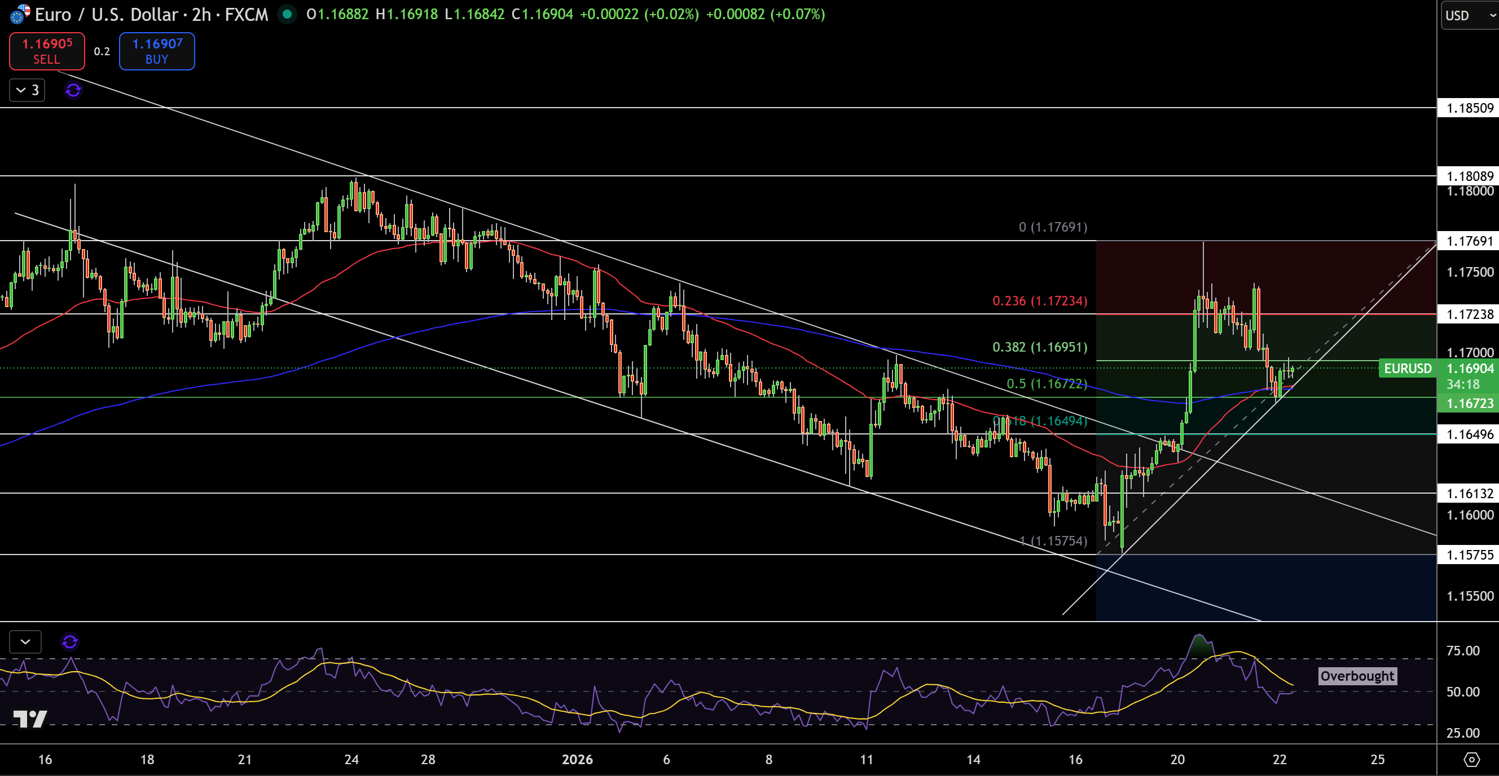
Task: Click the TradingView logo watermark button
Action: click(x=30, y=719)
